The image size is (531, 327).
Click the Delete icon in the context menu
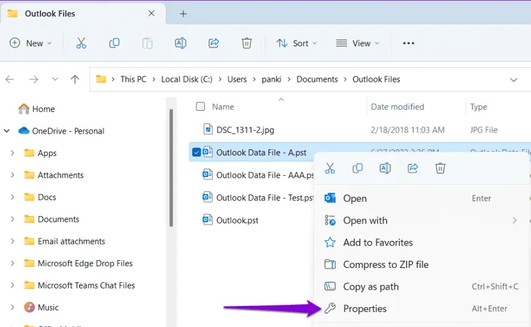pos(440,169)
